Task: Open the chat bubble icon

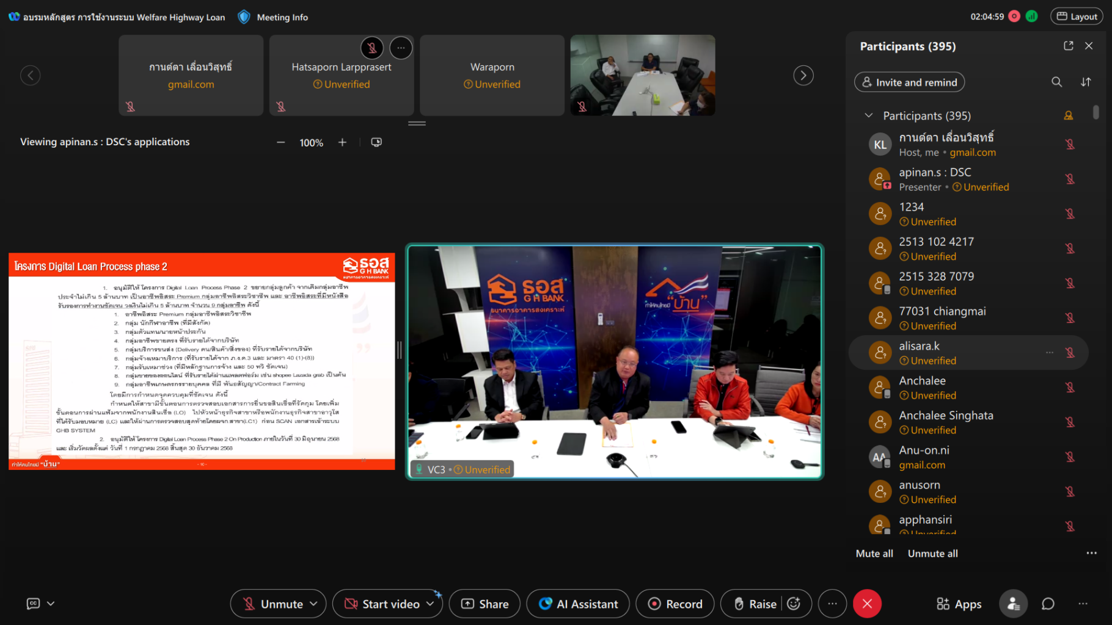Action: coord(1048,604)
